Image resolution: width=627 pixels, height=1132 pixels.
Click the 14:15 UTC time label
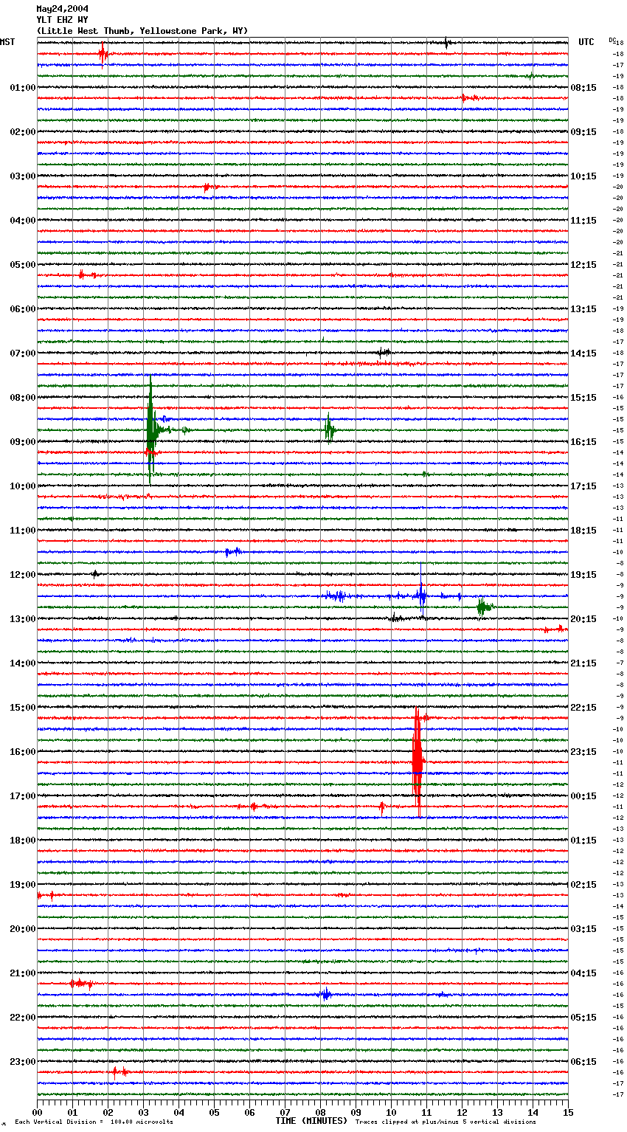[583, 353]
